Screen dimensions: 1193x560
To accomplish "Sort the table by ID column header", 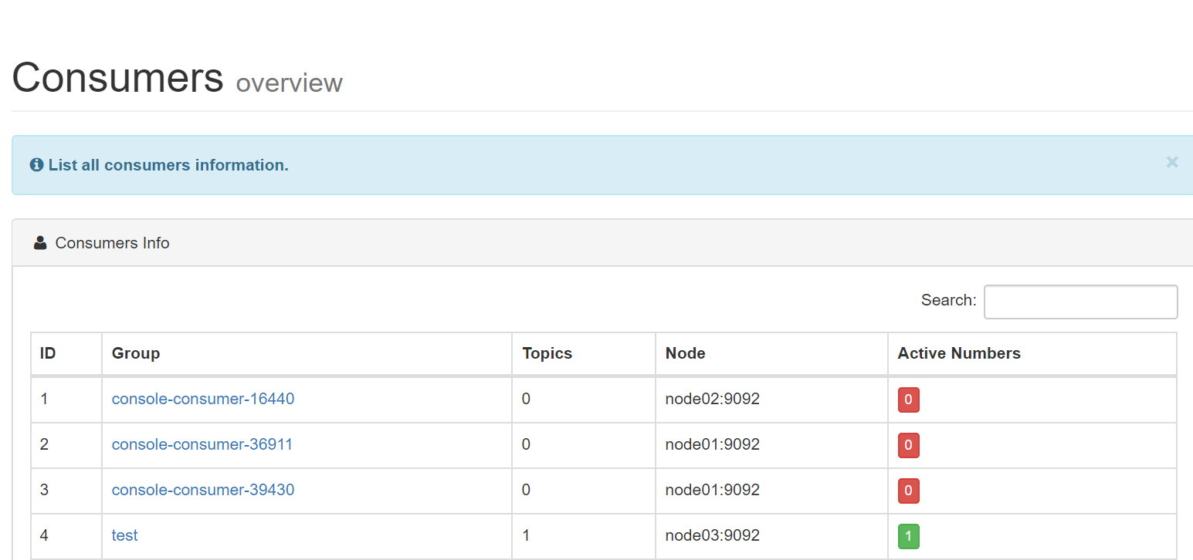I will pyautogui.click(x=66, y=354).
